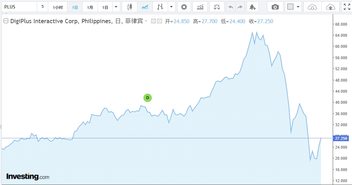Redo the chart action
Screen dimensions: 352x185
240,7
